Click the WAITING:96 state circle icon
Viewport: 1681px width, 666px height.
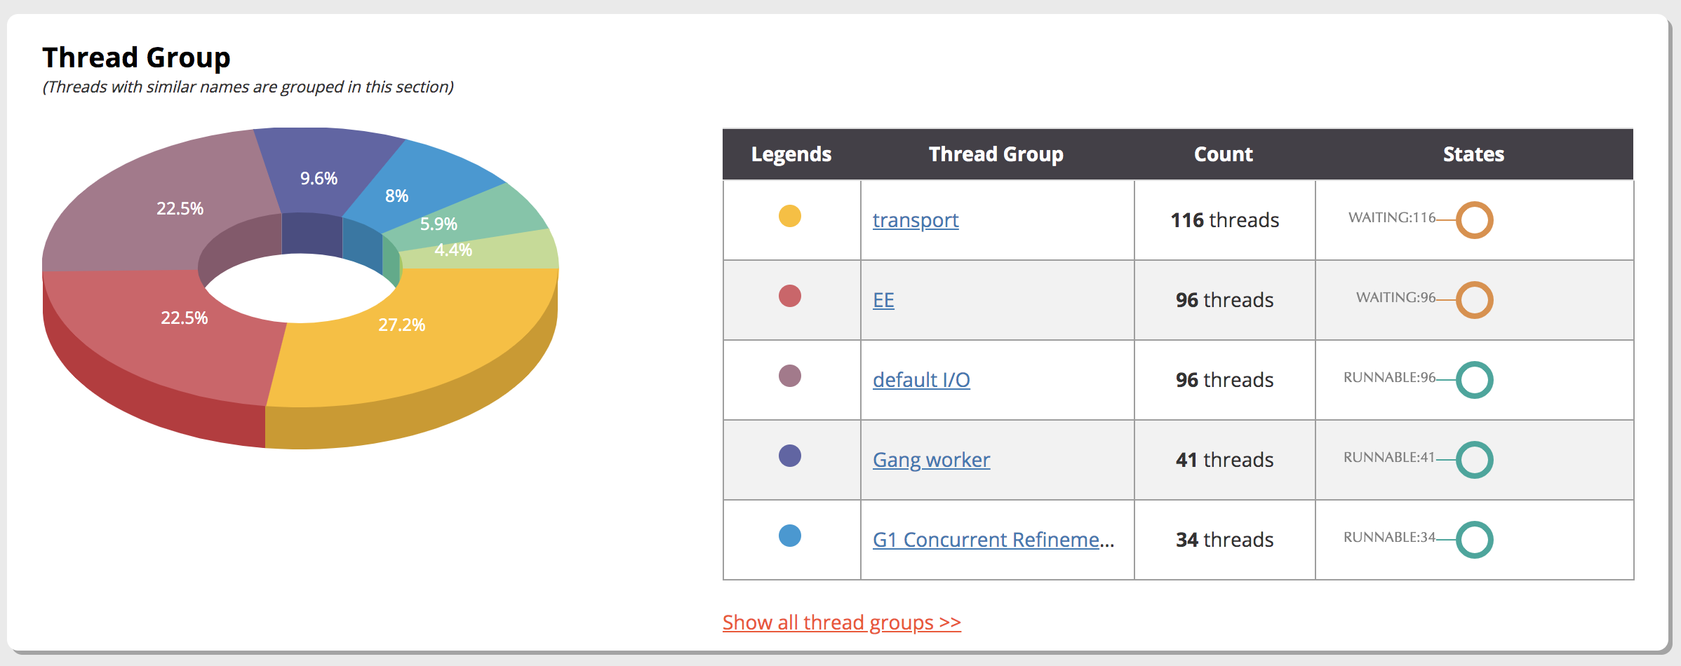1474,300
